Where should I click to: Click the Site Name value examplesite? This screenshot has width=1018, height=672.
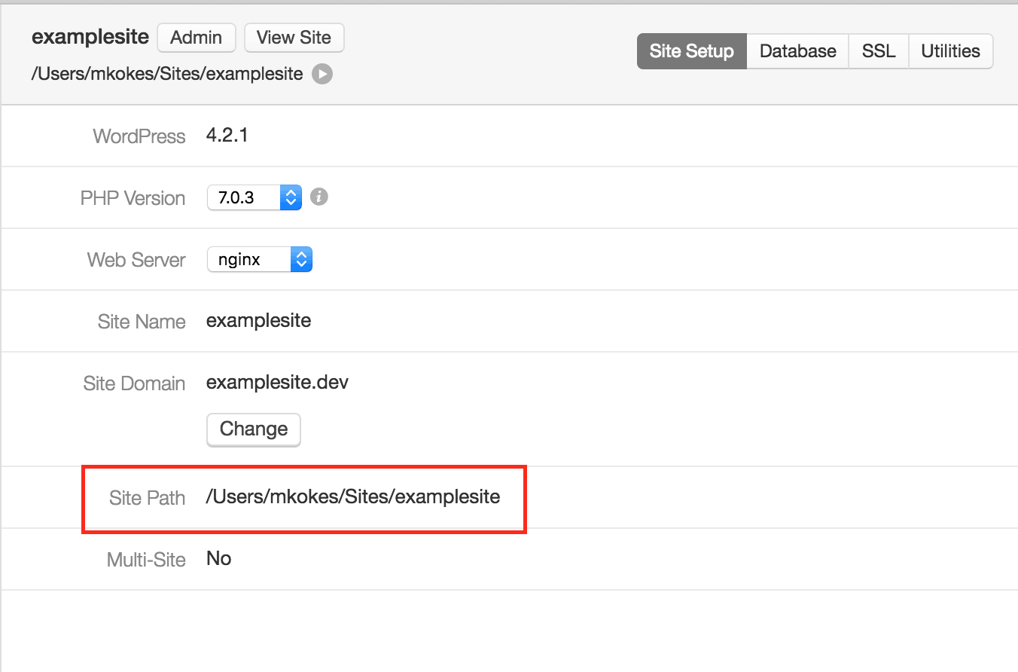click(258, 321)
